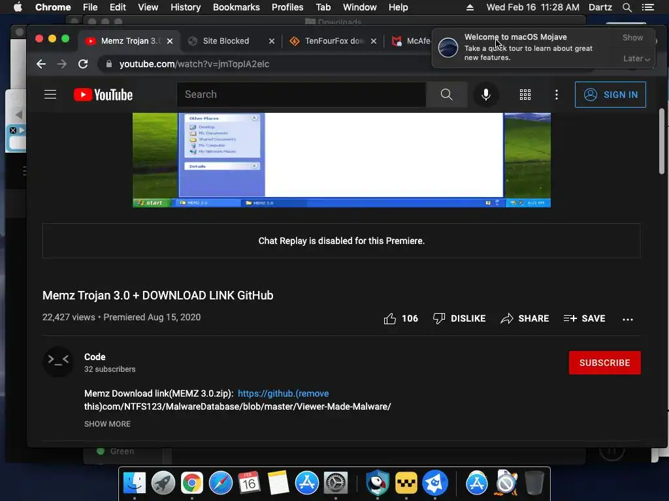Click the browser forward arrow
This screenshot has width=669, height=501.
click(62, 64)
